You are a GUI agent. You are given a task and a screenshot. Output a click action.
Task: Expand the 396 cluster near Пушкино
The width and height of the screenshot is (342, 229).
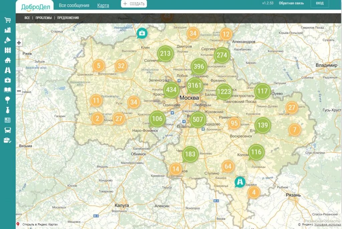[199, 67]
